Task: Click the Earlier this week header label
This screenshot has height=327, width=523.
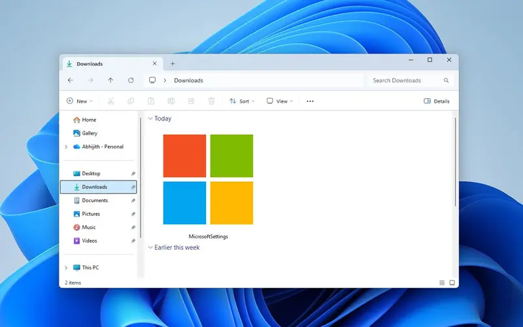Action: [177, 247]
